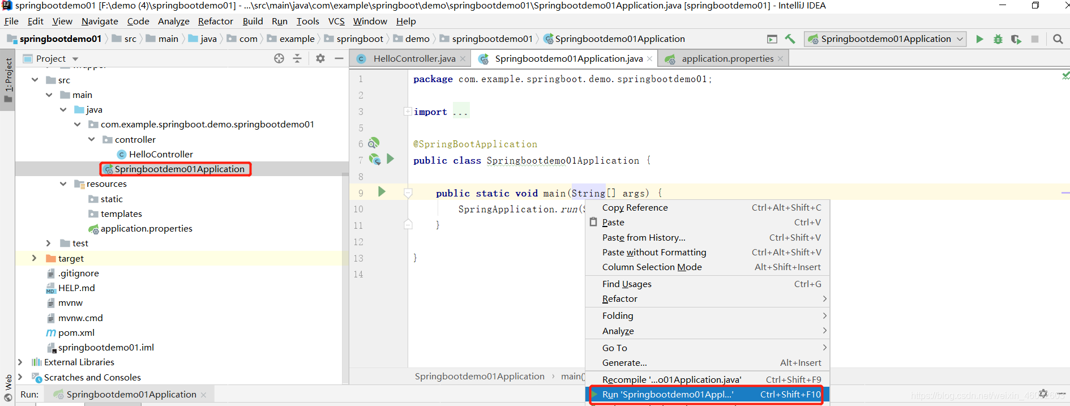Click Collapse All icon in Project panel
1070x406 pixels.
[x=297, y=58]
